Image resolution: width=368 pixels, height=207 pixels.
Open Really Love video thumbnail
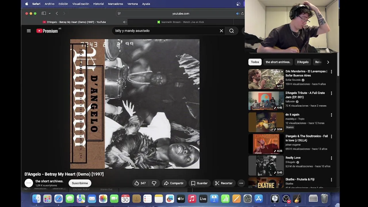[266, 166]
